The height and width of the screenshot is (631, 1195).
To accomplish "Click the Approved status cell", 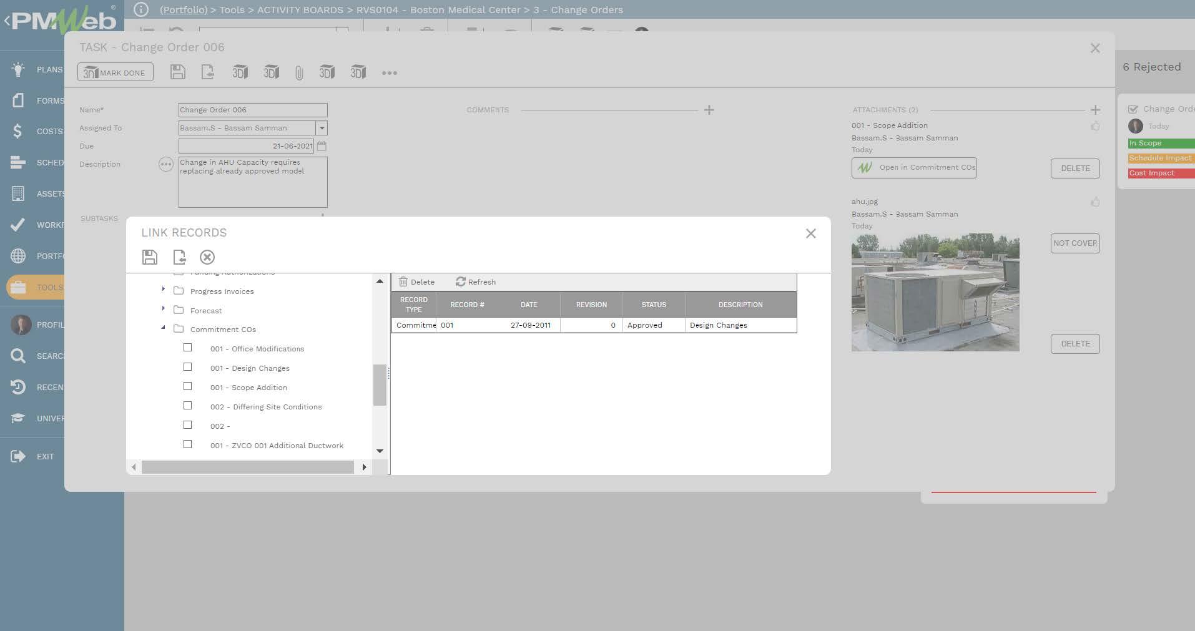I will pyautogui.click(x=654, y=325).
